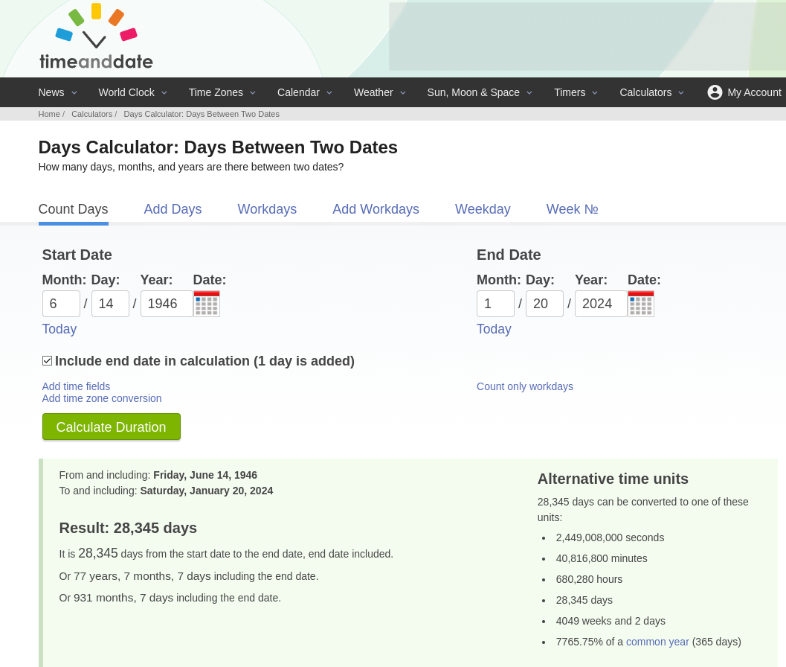Screen dimensions: 786x667
Task: Switch to the Weekday tab
Action: click(x=483, y=208)
